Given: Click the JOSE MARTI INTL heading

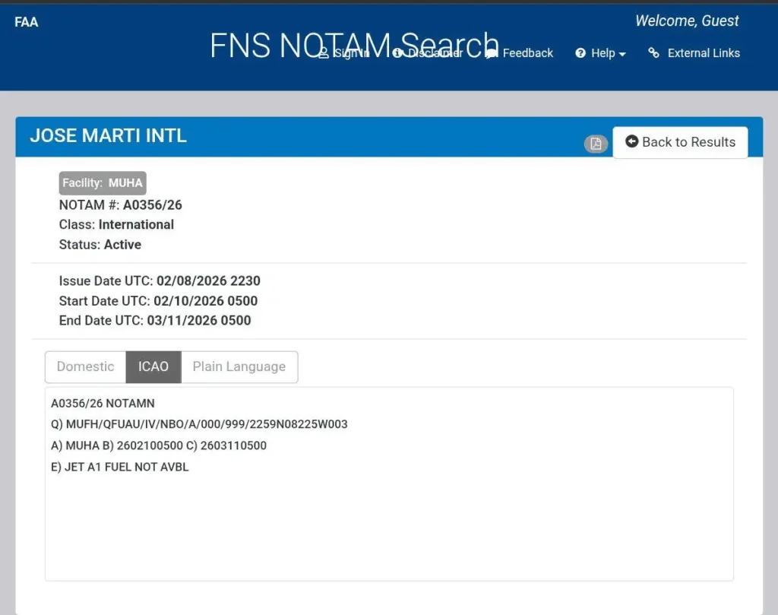Looking at the screenshot, I should (x=108, y=136).
